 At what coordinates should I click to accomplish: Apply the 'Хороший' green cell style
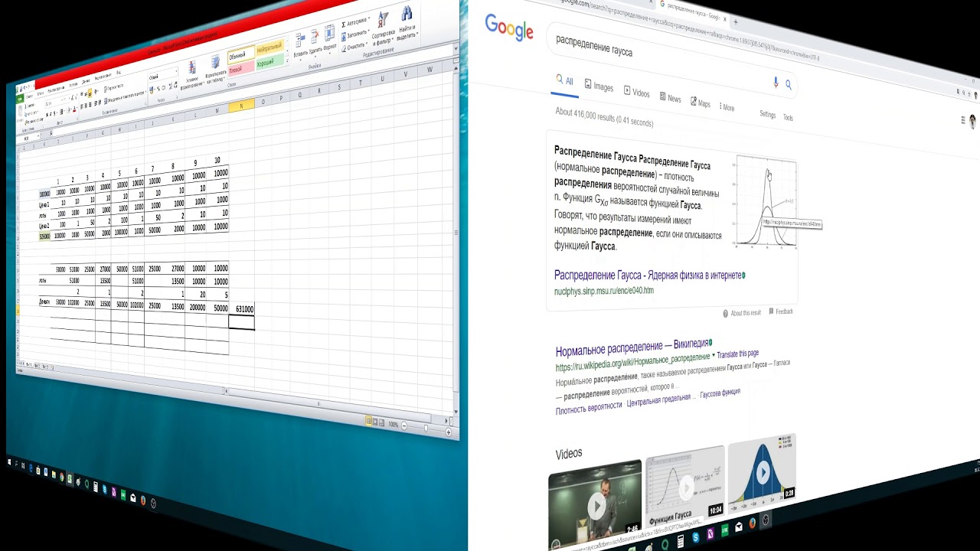[x=269, y=61]
